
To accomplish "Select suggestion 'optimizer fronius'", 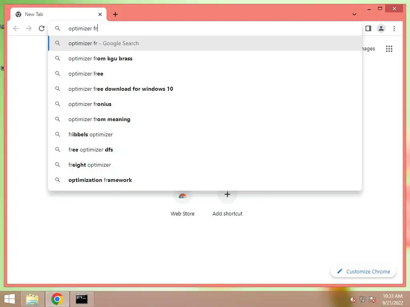I will coord(205,104).
